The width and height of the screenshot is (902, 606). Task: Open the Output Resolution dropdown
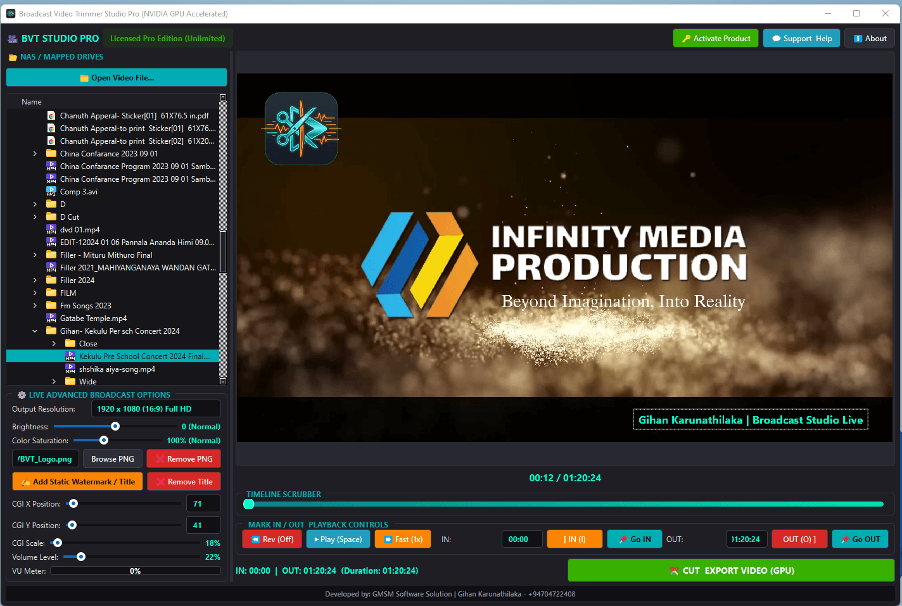coord(156,409)
